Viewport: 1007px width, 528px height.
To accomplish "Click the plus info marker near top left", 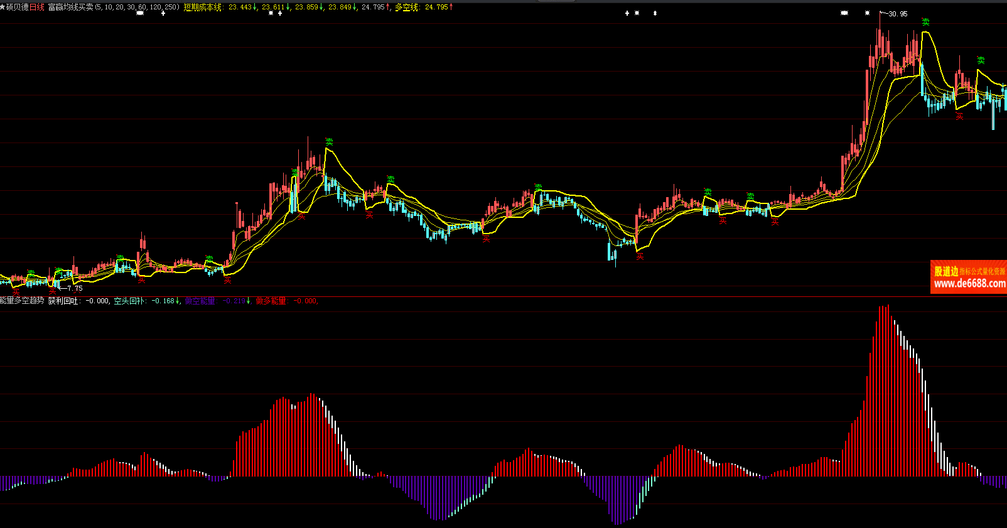I will pos(163,13).
